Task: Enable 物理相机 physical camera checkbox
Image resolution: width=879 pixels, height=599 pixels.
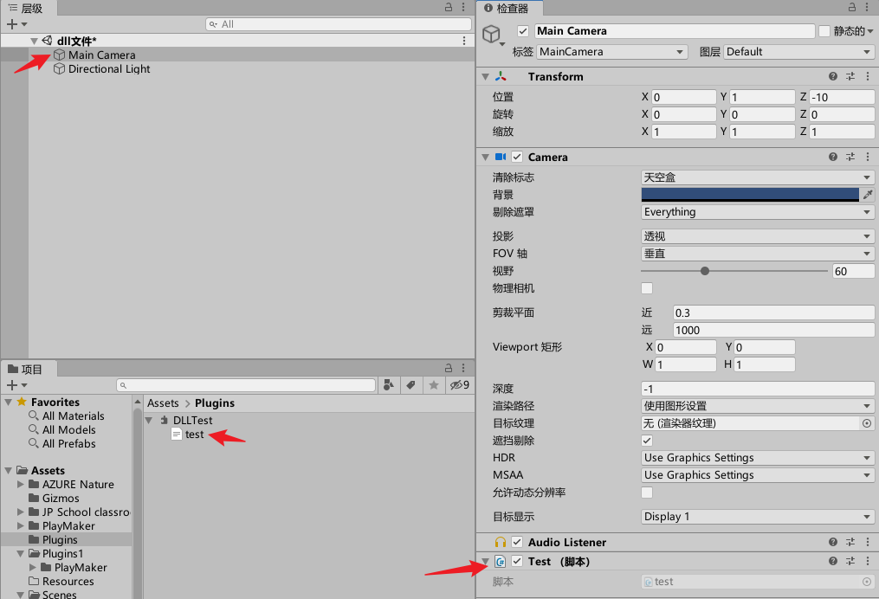Action: tap(646, 288)
